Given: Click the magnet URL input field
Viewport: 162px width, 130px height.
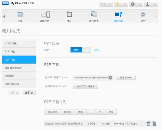Looking at the screenshot, I should tap(94, 78).
